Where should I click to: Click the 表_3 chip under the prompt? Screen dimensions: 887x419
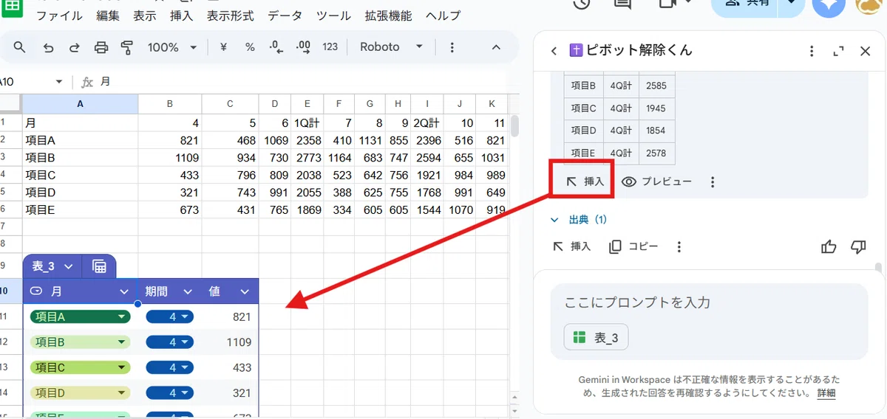pyautogui.click(x=596, y=338)
